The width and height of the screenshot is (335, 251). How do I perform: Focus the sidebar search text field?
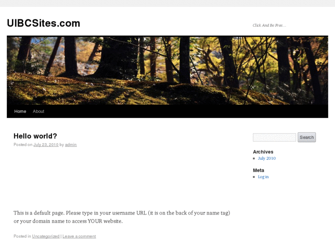(274, 137)
